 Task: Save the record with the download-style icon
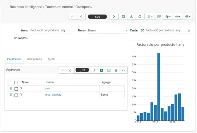click(x=131, y=16)
